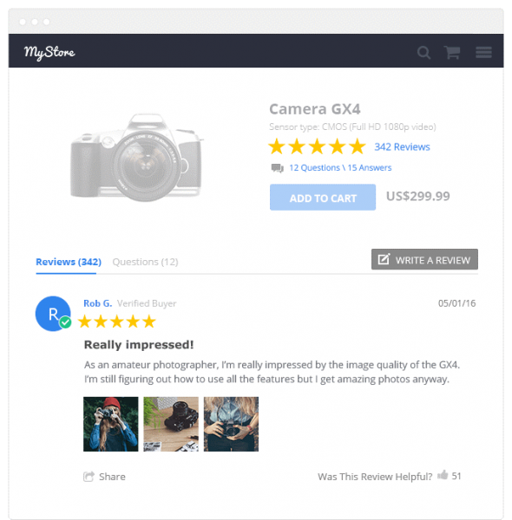512x520 pixels.
Task: Switch to the Questions (12) tab
Action: tap(145, 262)
